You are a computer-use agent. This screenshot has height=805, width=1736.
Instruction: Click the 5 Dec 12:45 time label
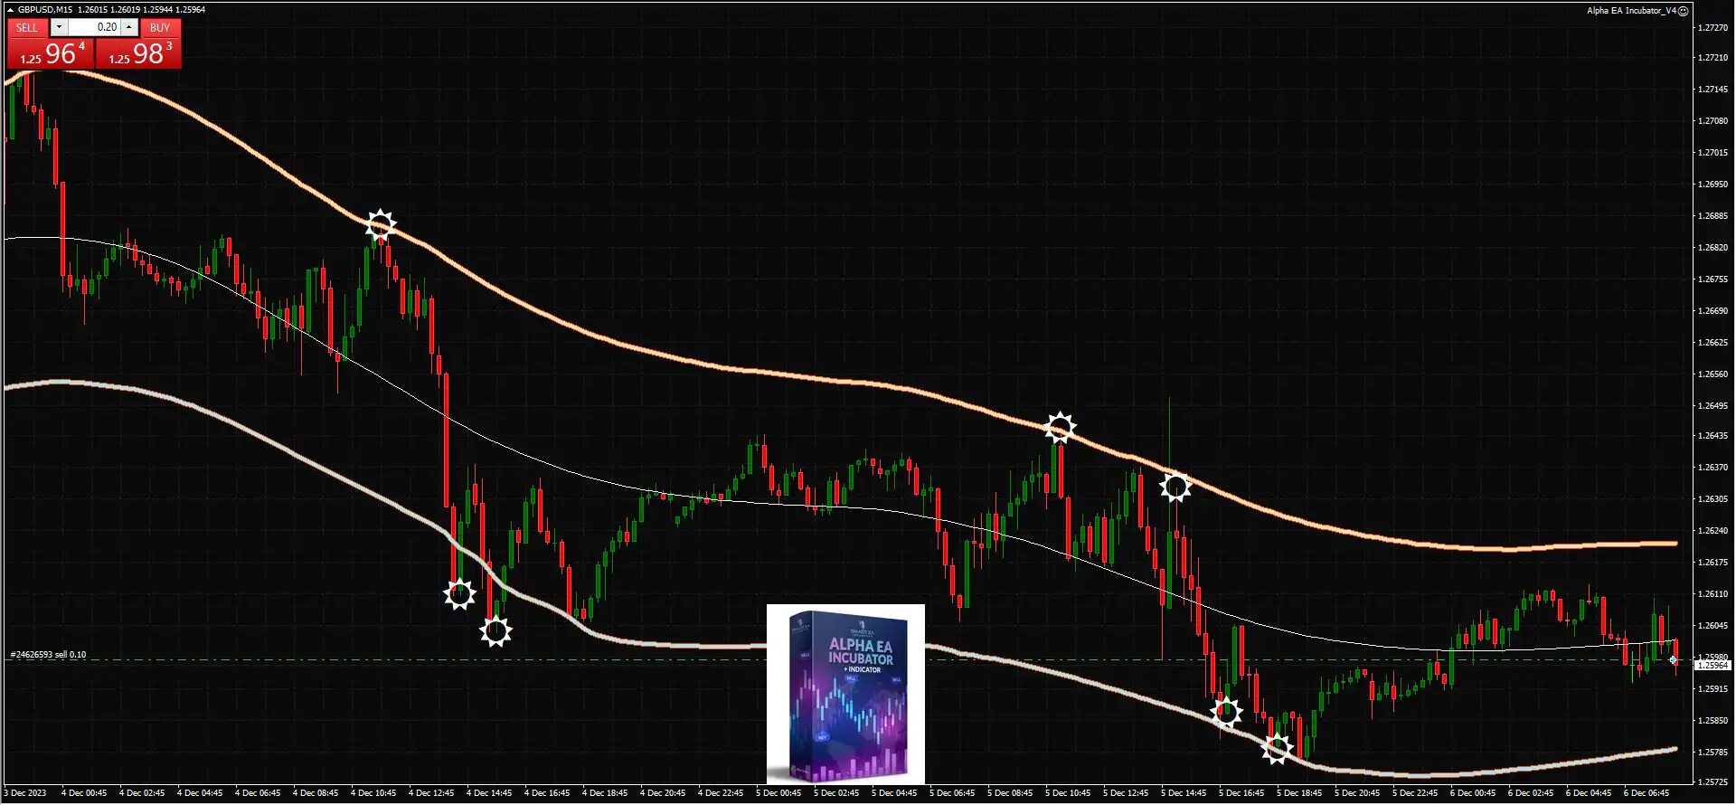[x=1126, y=793]
